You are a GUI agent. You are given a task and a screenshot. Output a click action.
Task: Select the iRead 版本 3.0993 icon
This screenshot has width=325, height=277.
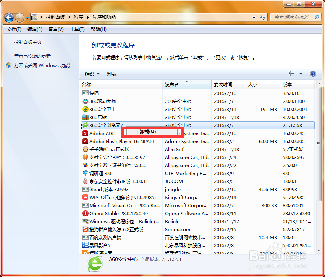tap(85, 189)
